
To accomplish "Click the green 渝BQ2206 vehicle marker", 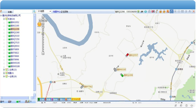I will (x=122, y=75).
